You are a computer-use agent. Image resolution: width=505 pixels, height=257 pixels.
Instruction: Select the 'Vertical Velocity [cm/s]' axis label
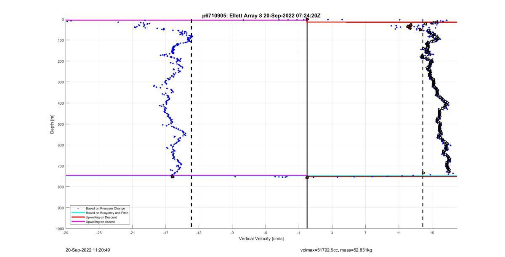pos(261,238)
